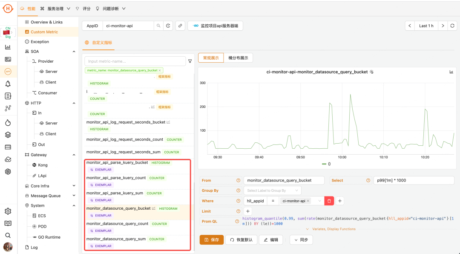Open the settings gear in left sidebar
Viewport: 460px width, 254px height.
click(8, 211)
